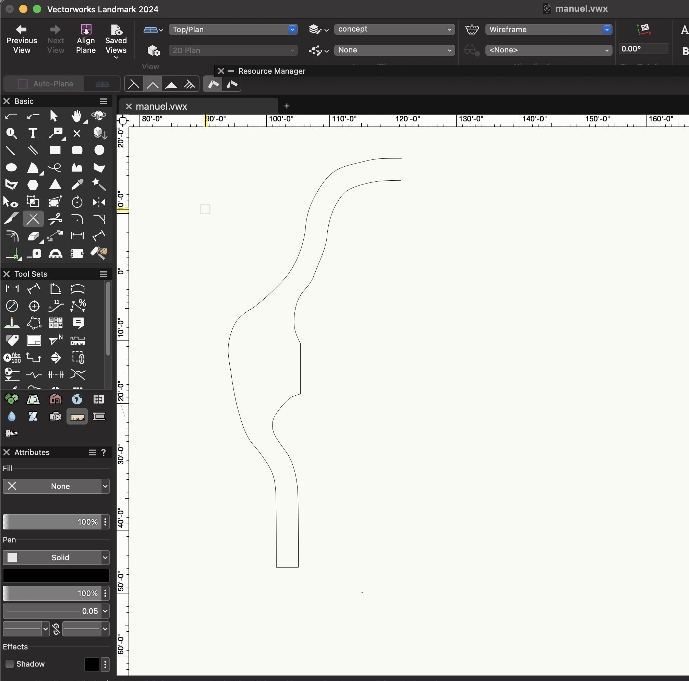Select the Selection tool in the Basic palette
The height and width of the screenshot is (681, 689).
tap(54, 116)
